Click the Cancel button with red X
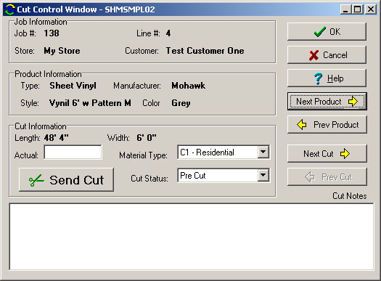 pos(327,55)
